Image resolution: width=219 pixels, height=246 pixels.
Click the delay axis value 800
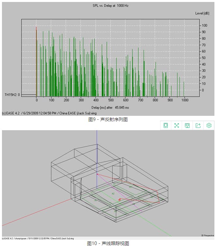pos(155,100)
